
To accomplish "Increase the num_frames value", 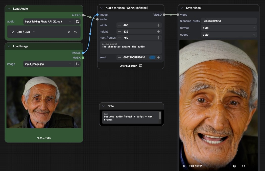I will (159, 38).
